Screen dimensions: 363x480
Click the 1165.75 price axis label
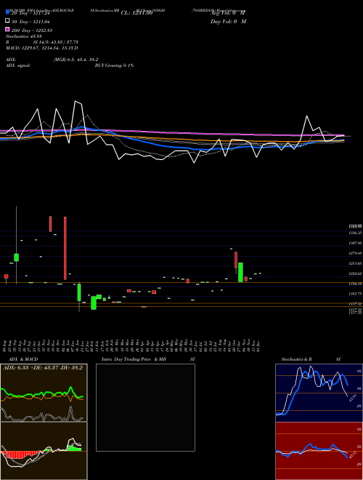tap(356, 294)
